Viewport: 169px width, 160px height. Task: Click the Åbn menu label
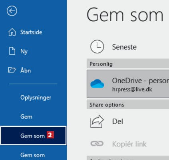tap(26, 70)
